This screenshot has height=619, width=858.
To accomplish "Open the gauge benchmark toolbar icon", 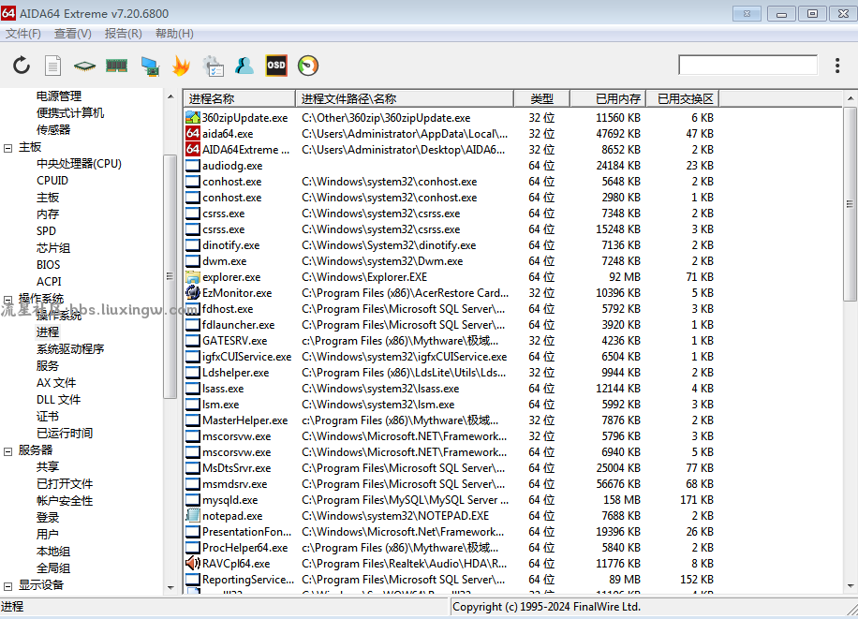I will pyautogui.click(x=308, y=66).
